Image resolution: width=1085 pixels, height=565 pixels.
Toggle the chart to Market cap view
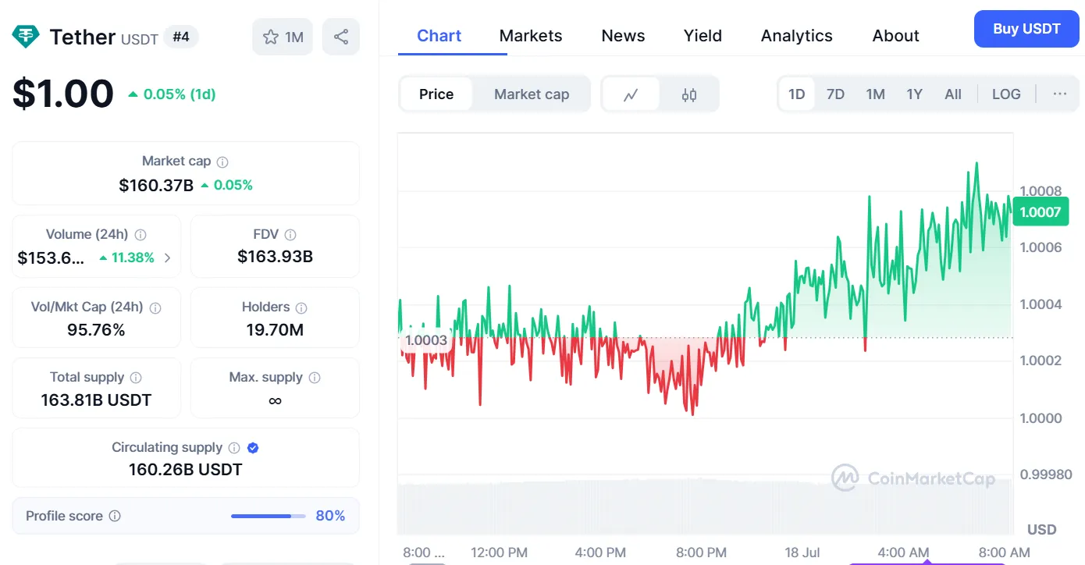(x=532, y=94)
